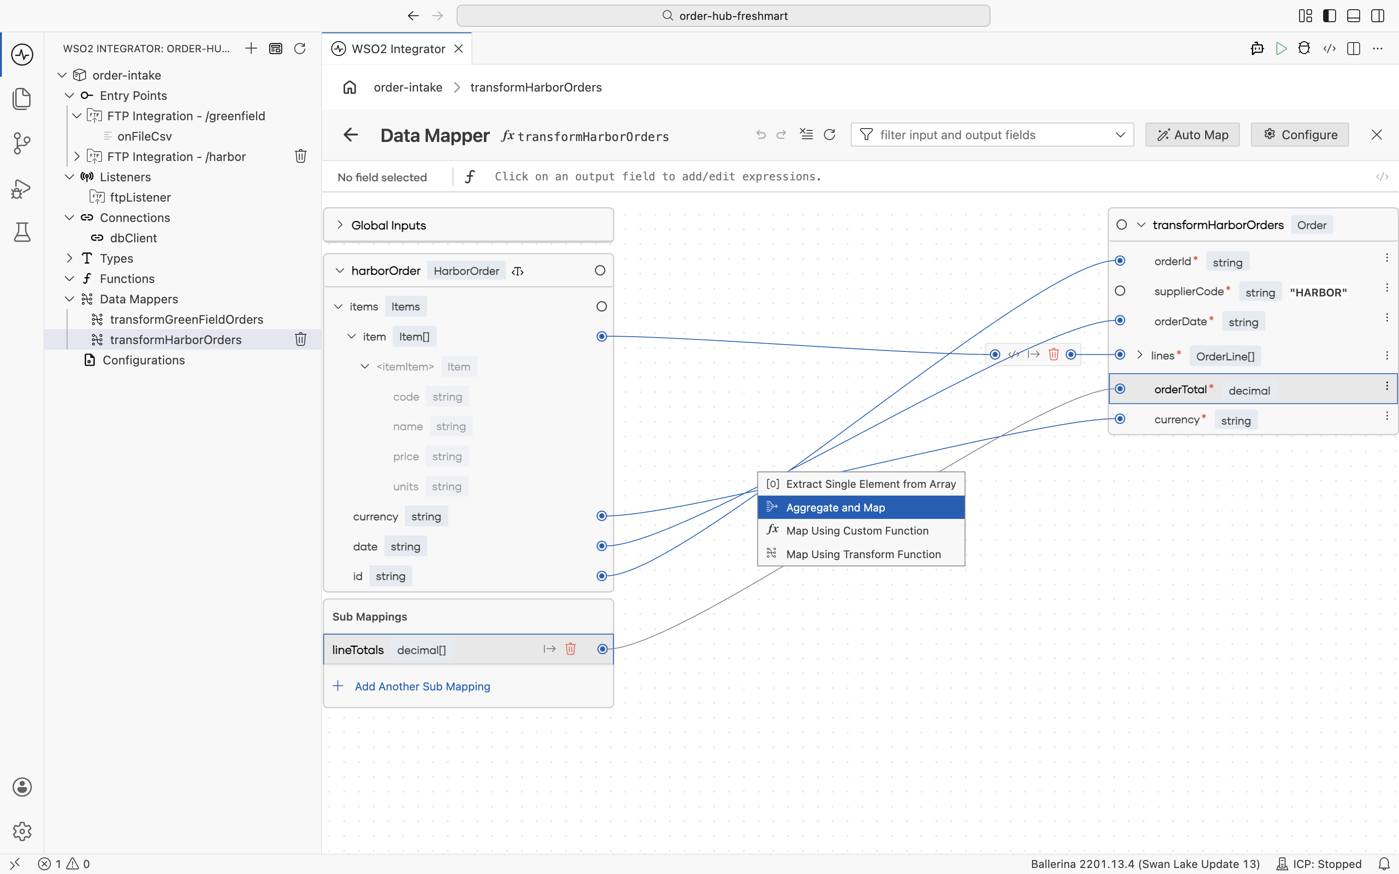
Task: Delete the transformHarborOrders data mapper entry
Action: (x=301, y=339)
